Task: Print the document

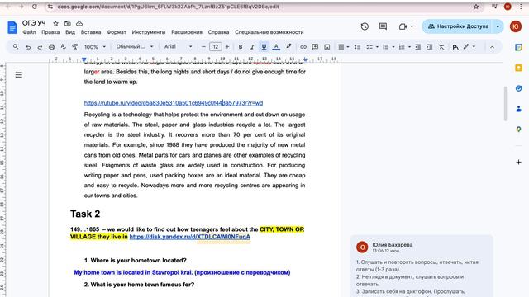Action: click(x=51, y=47)
